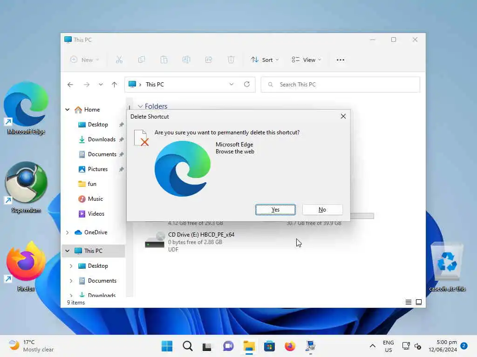
Task: Open the View dropdown menu
Action: (x=307, y=60)
